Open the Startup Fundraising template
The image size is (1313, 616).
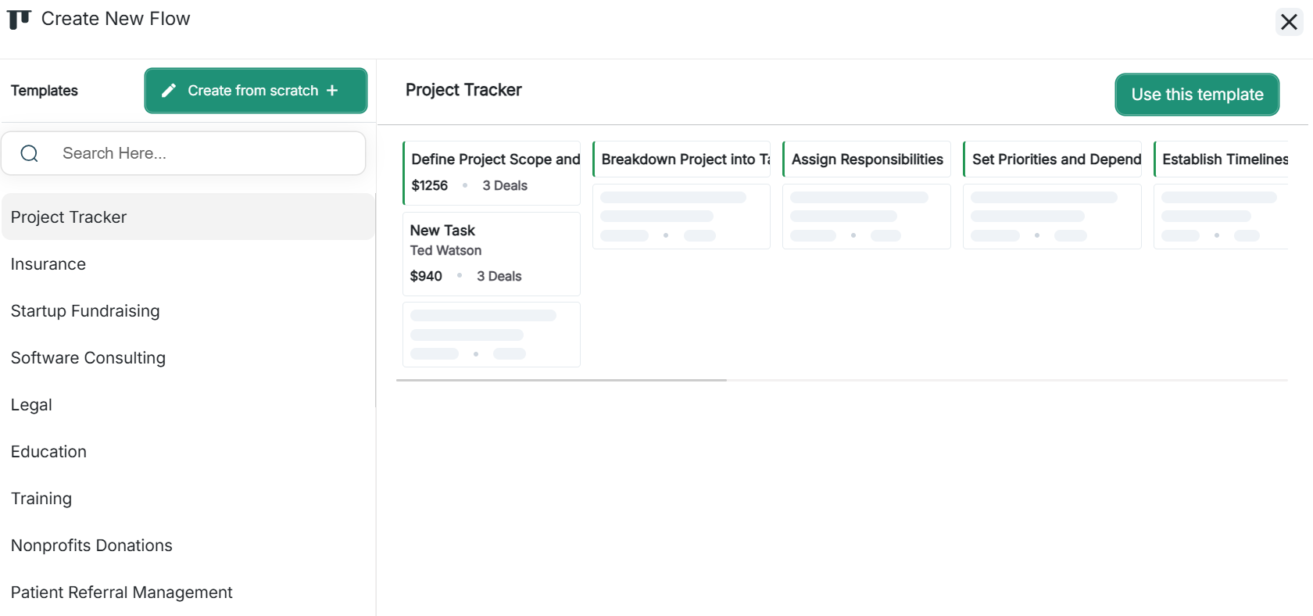coord(85,311)
